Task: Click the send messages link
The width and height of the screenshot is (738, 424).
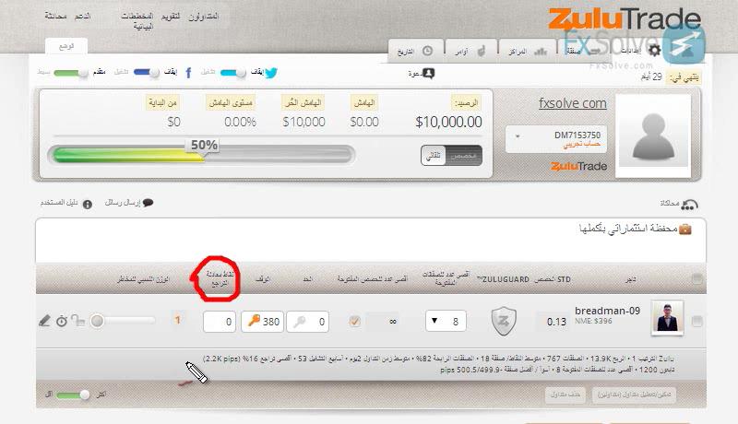Action: (128, 203)
